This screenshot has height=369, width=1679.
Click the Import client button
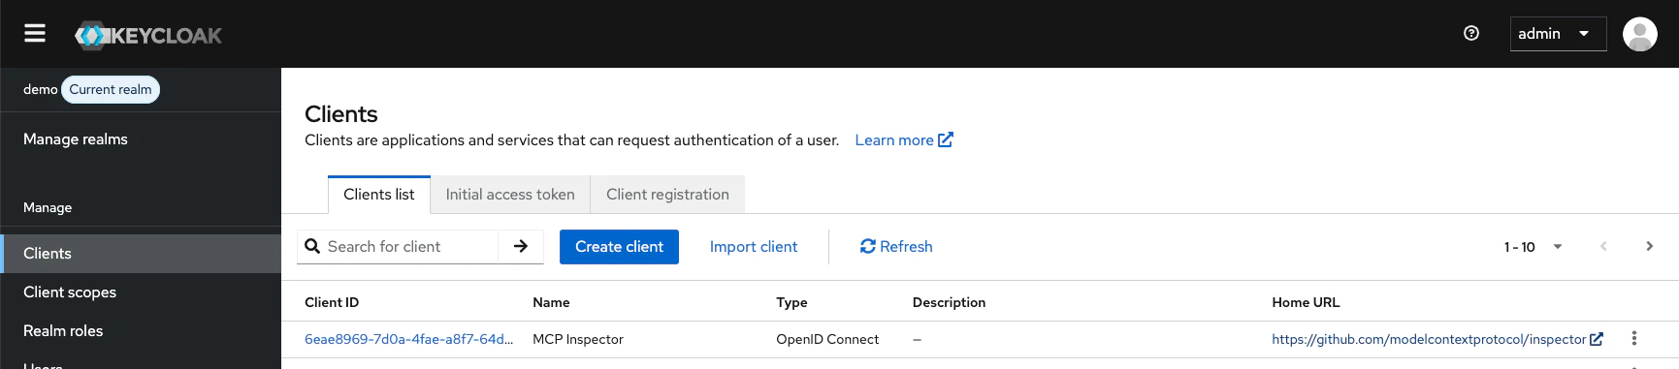tap(754, 247)
